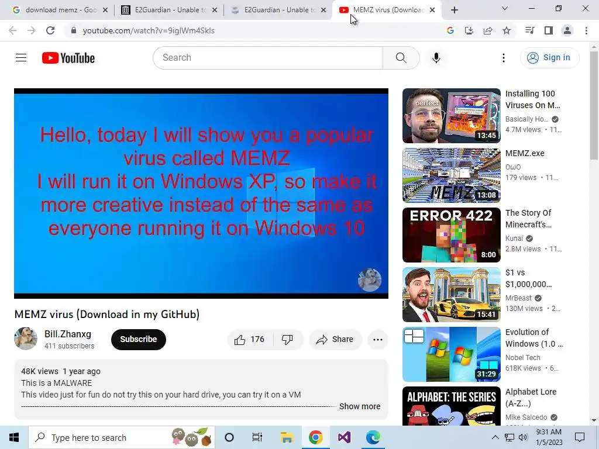Open Chrome tab search chevron

(x=505, y=8)
